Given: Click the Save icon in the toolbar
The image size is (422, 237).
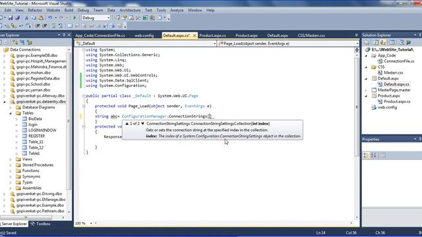Looking at the screenshot, I should pyautogui.click(x=11, y=18).
